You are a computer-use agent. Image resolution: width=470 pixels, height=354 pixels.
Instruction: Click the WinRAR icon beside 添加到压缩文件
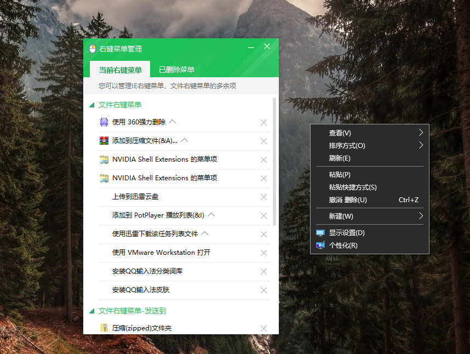[x=104, y=141]
